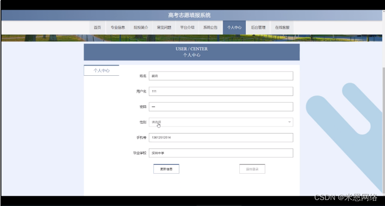Open the 首页 navigation tab

tap(97, 27)
